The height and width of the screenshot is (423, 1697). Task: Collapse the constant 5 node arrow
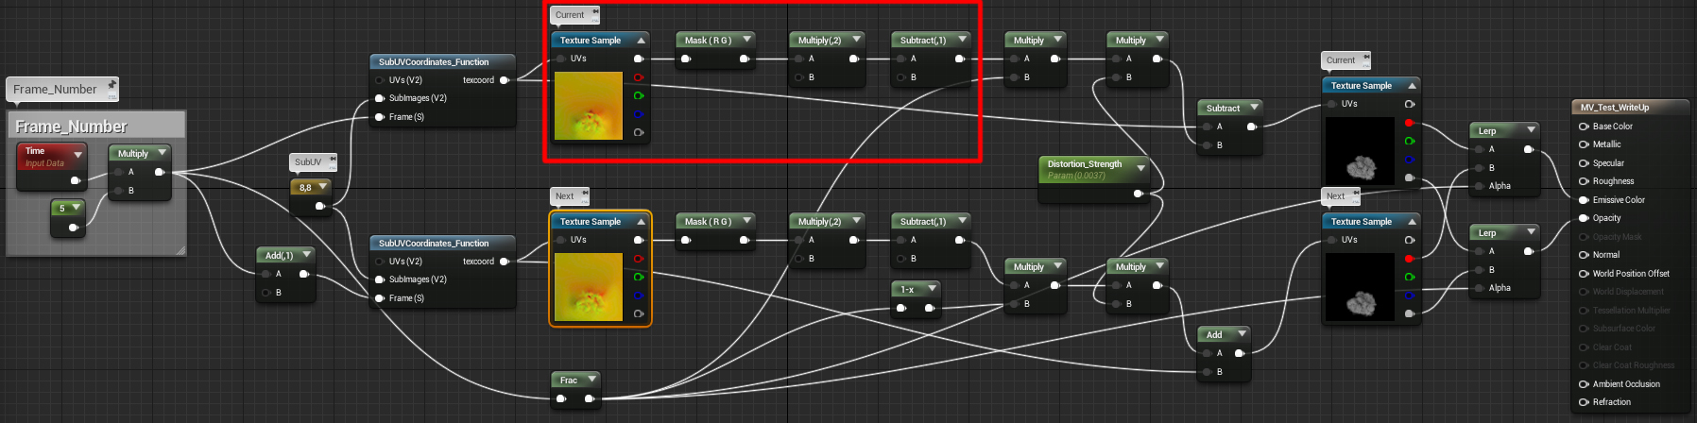(76, 207)
